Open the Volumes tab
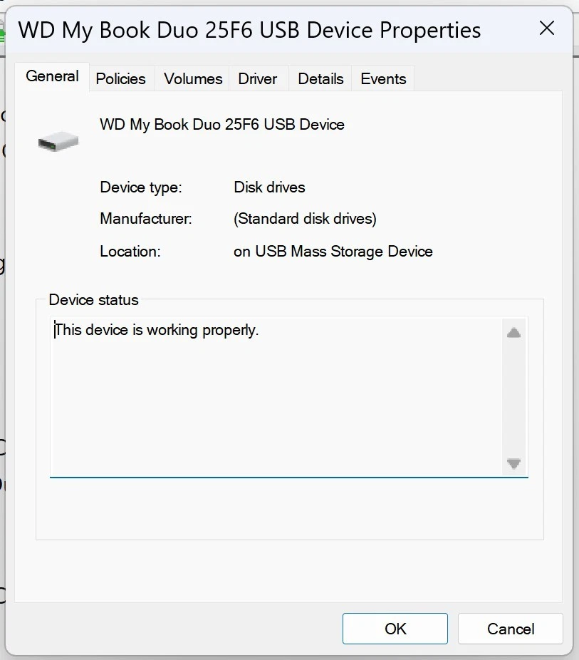Screen dimensions: 579x660 coord(192,78)
